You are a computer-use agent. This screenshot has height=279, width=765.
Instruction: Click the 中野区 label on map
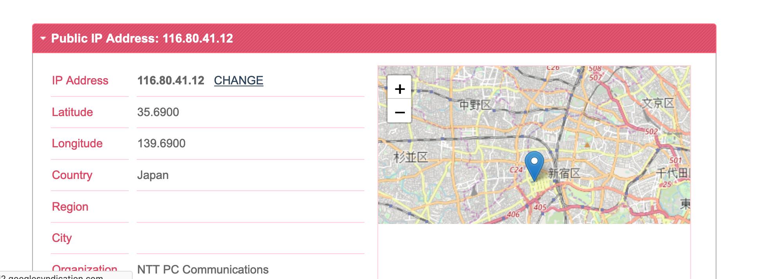point(475,105)
